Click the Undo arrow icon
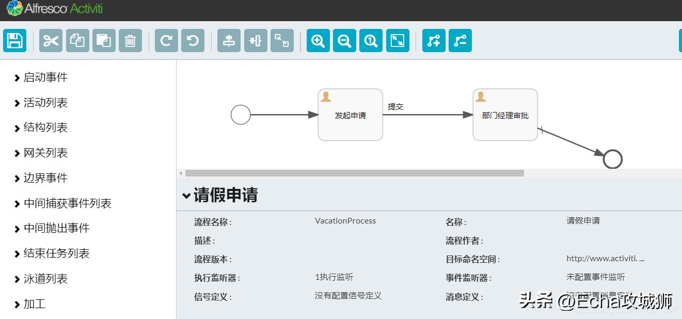Image resolution: width=682 pixels, height=319 pixels. pos(192,40)
